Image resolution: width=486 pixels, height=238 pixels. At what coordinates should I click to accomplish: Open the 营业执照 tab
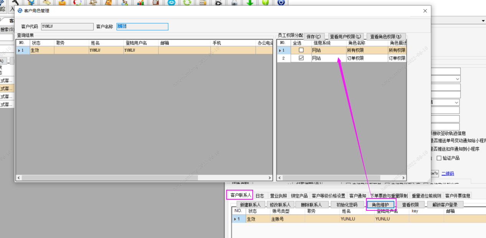tap(278, 195)
